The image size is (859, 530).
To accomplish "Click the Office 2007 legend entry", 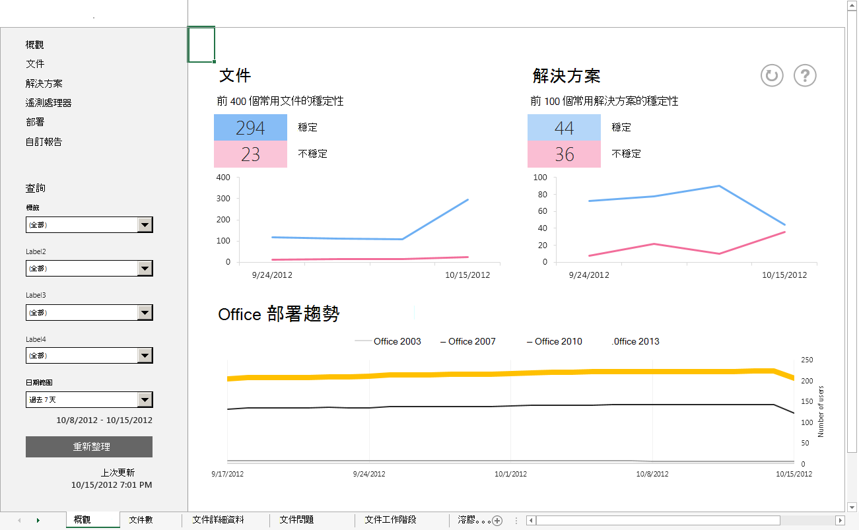I will [468, 341].
